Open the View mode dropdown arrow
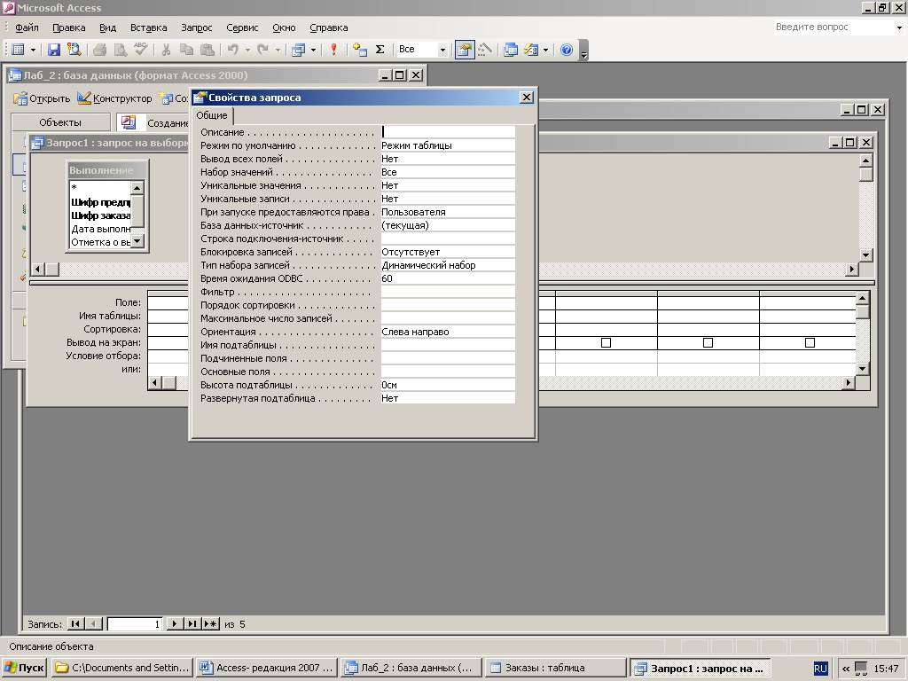This screenshot has height=681, width=908. click(33, 50)
